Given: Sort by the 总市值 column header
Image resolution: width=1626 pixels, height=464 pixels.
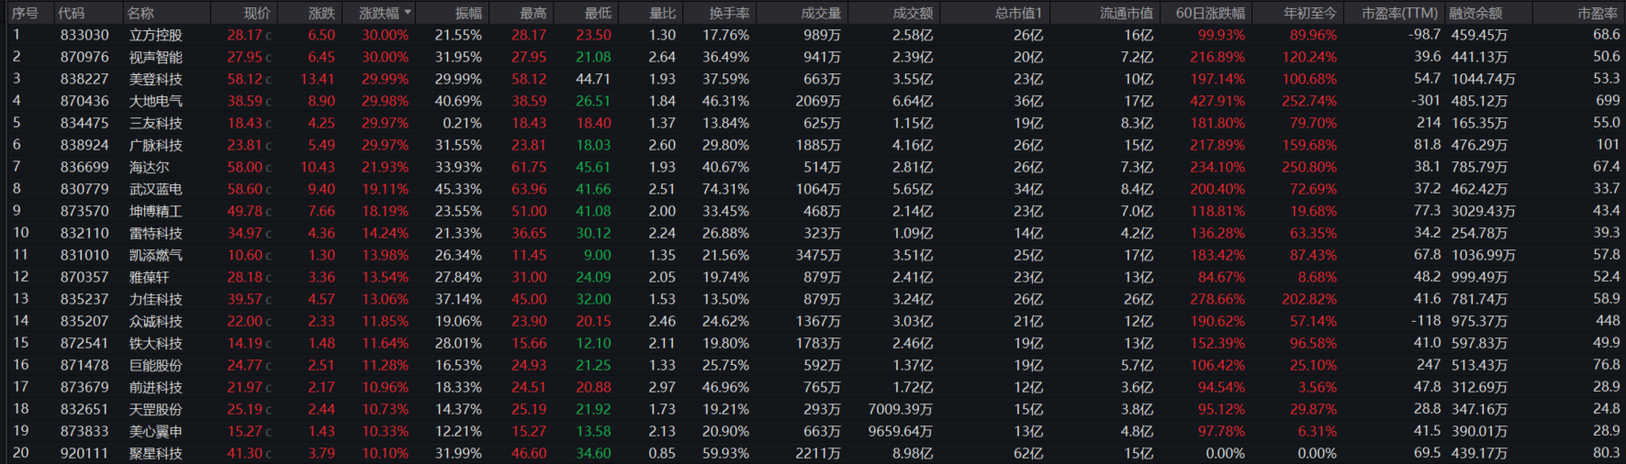Looking at the screenshot, I should [x=1019, y=13].
